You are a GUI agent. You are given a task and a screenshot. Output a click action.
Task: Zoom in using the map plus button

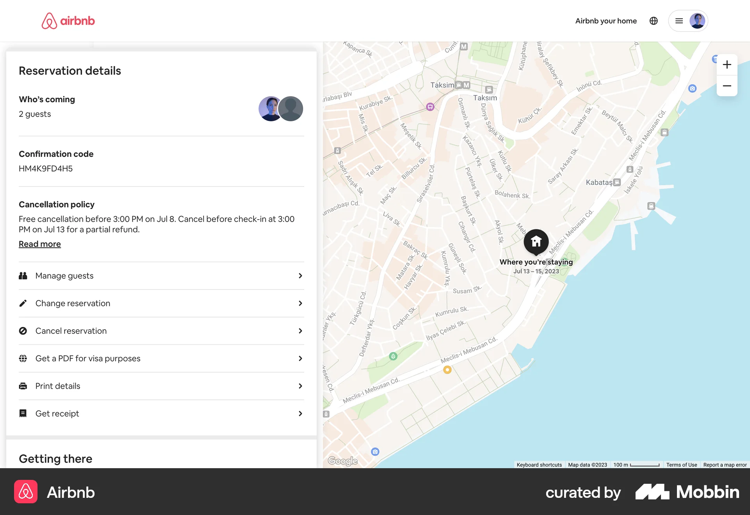coord(727,64)
